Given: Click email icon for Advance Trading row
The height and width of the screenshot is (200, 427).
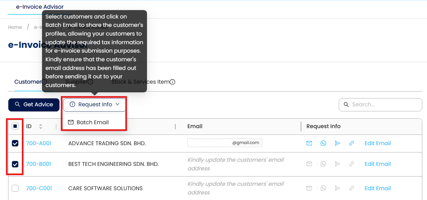Looking at the screenshot, I should coord(309,143).
